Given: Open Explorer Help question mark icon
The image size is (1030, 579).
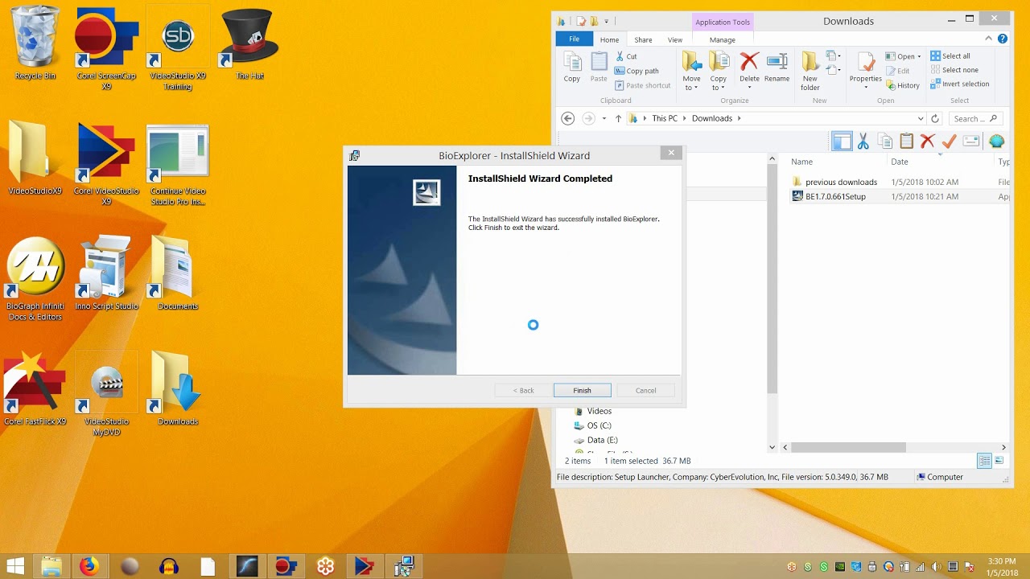Looking at the screenshot, I should pyautogui.click(x=1003, y=39).
